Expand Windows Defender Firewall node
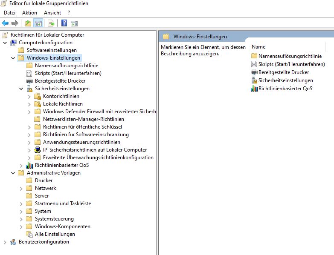The image size is (334, 255). click(29, 112)
